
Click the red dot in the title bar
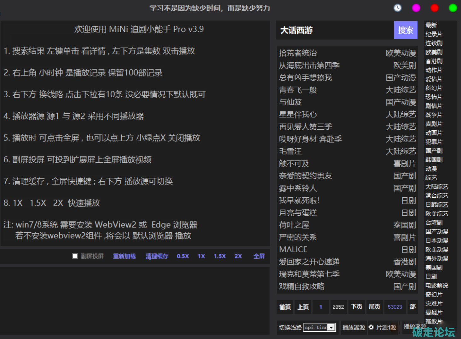pyautogui.click(x=434, y=8)
